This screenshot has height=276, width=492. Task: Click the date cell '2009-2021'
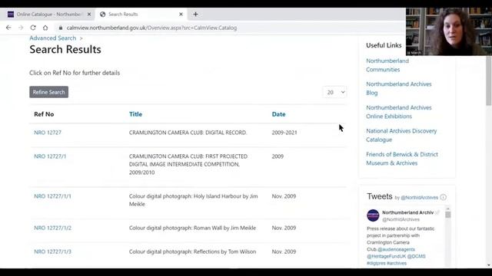point(284,133)
